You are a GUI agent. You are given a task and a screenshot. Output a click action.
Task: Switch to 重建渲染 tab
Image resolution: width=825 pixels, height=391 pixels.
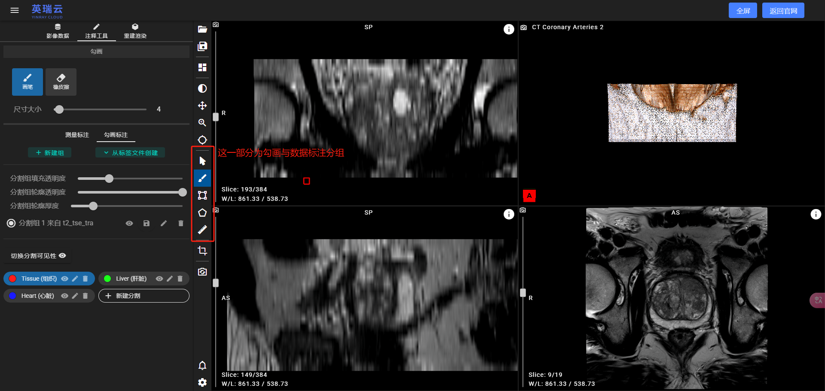pos(135,31)
